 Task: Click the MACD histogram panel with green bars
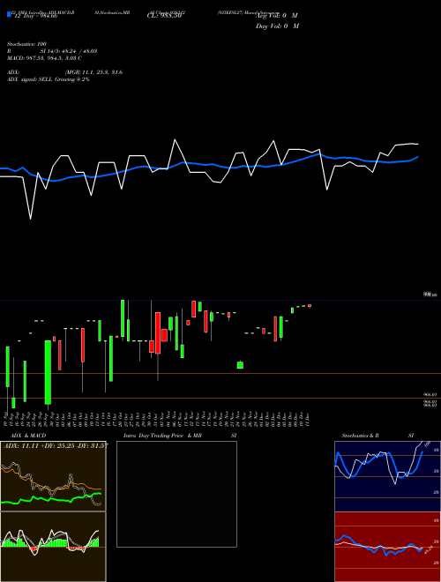53,547
